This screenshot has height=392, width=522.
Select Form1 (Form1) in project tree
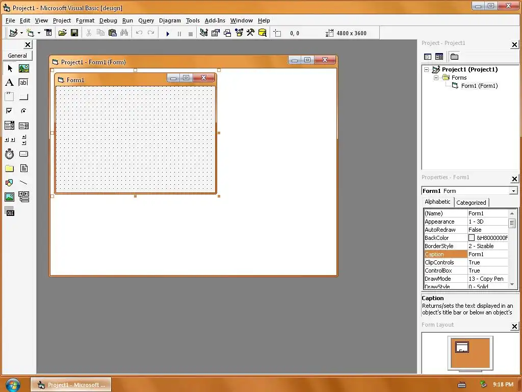pos(479,86)
